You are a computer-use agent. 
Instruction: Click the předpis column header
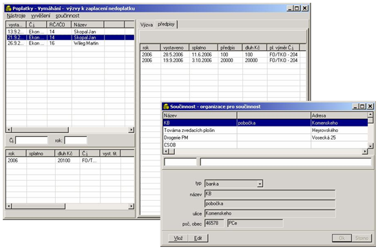(230, 47)
